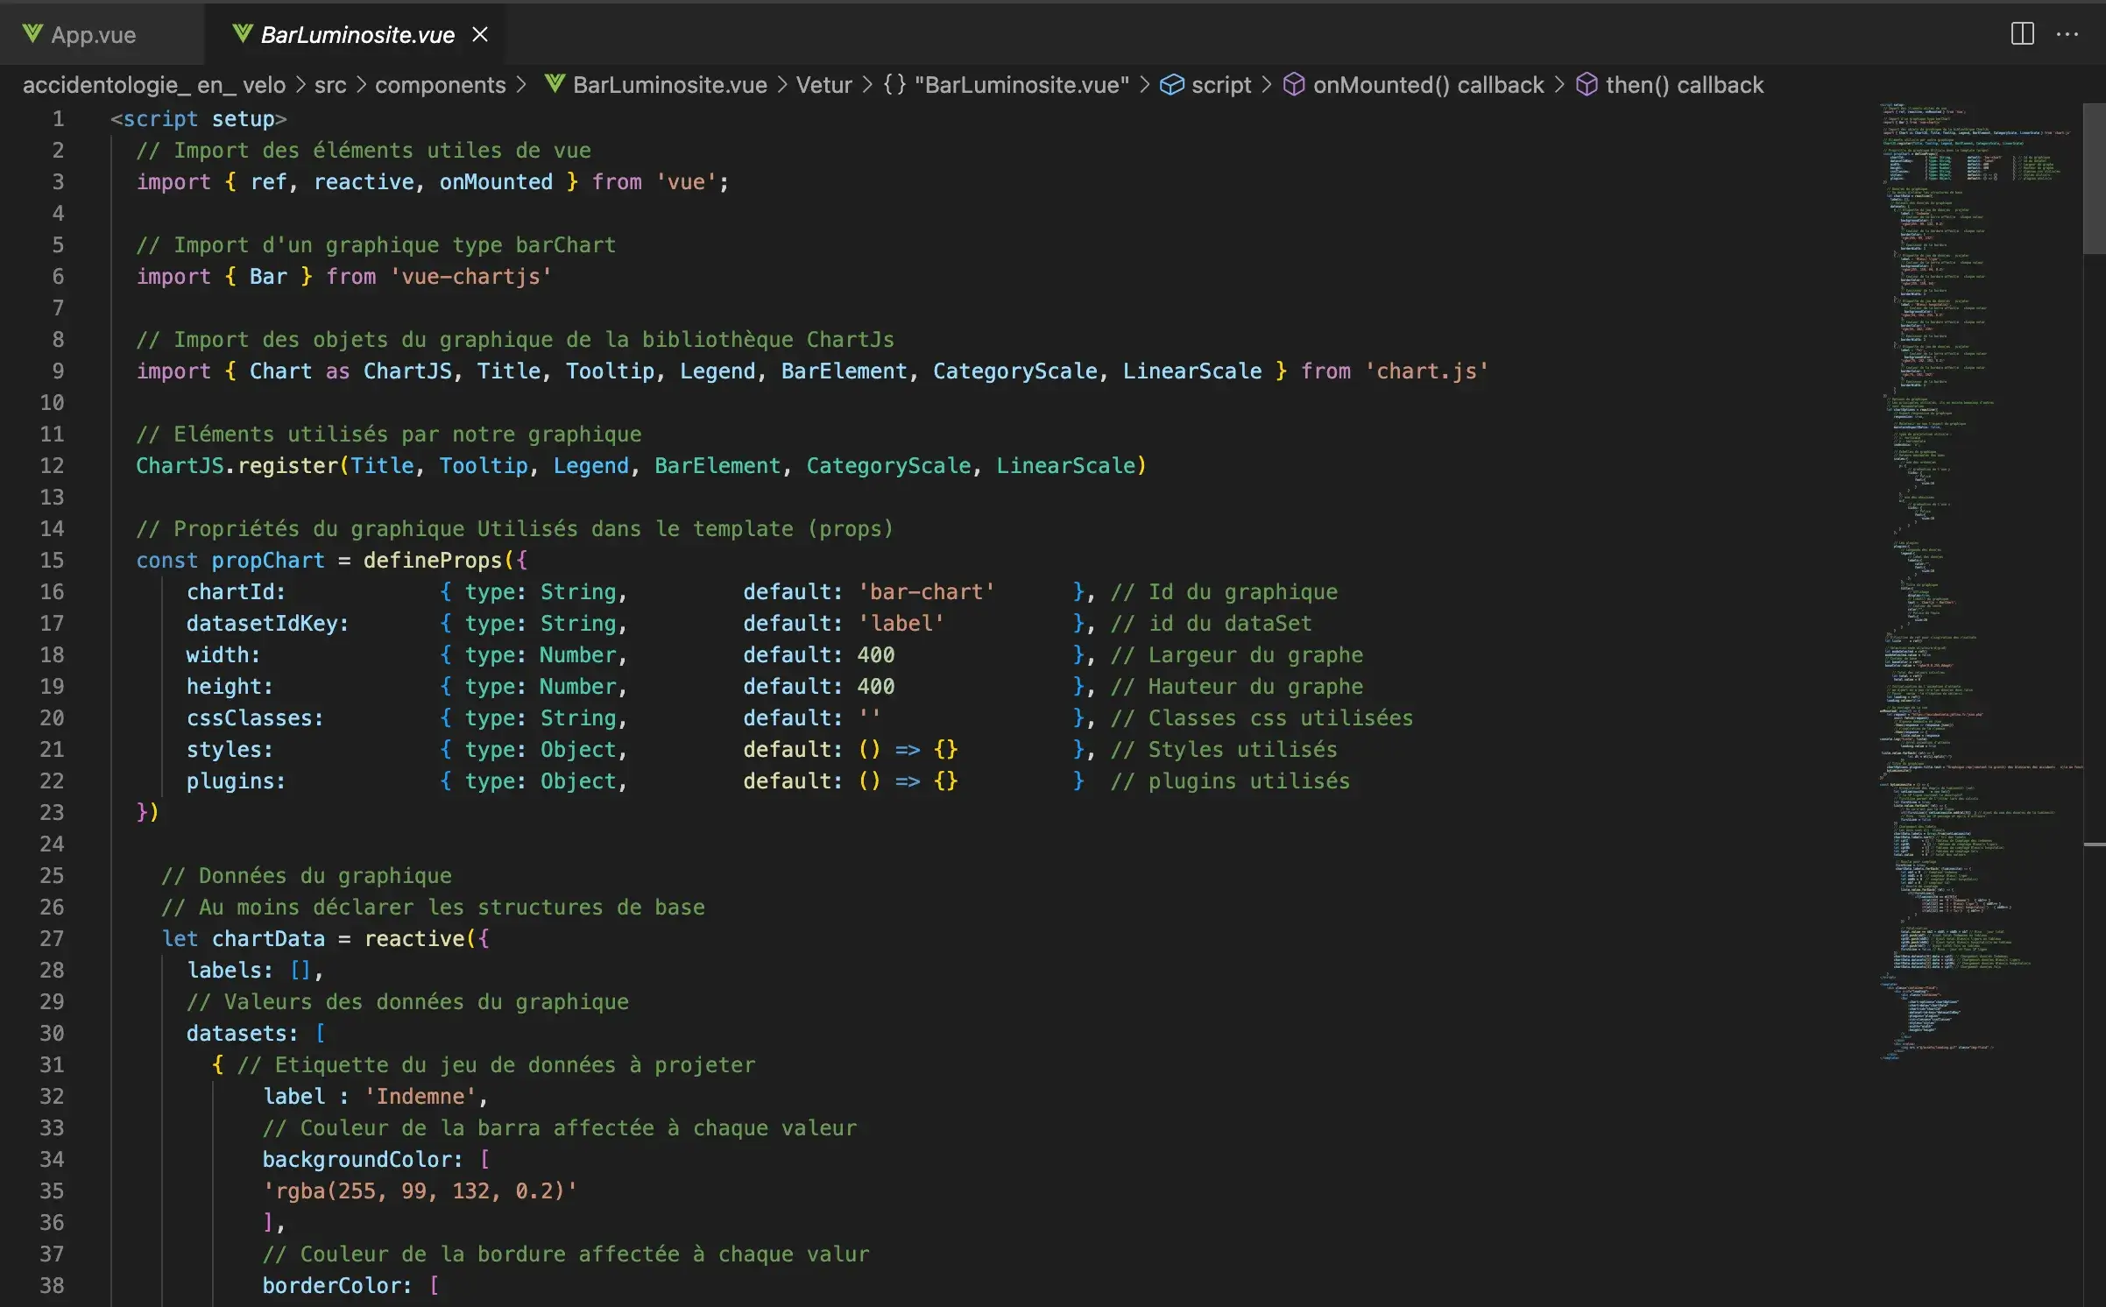Open the onMounted() callback breadcrumb link
This screenshot has width=2106, height=1307.
click(1428, 84)
